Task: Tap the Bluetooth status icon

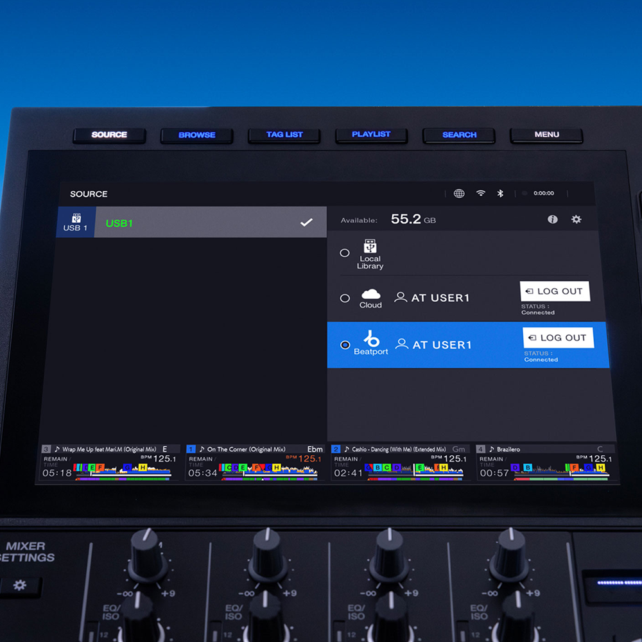Action: (501, 193)
